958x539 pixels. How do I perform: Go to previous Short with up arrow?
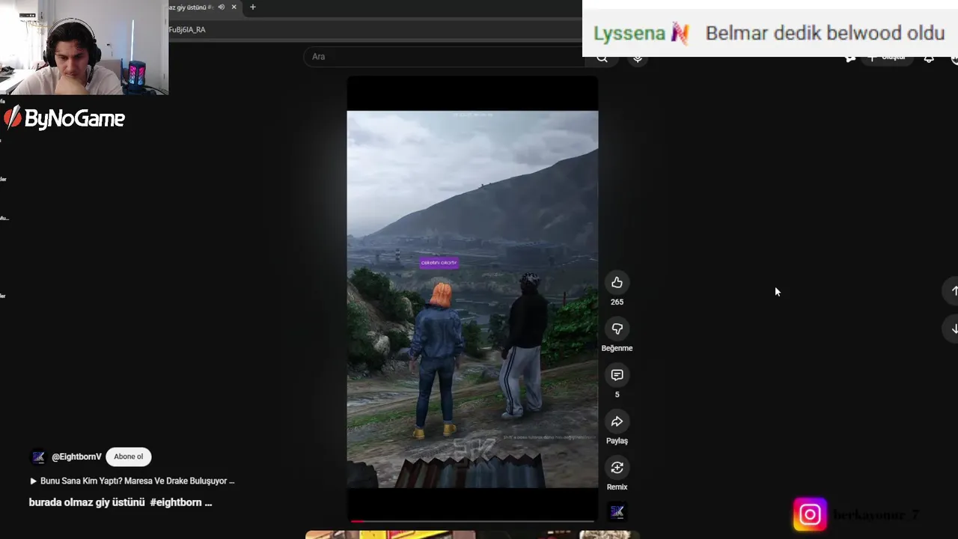(x=954, y=290)
